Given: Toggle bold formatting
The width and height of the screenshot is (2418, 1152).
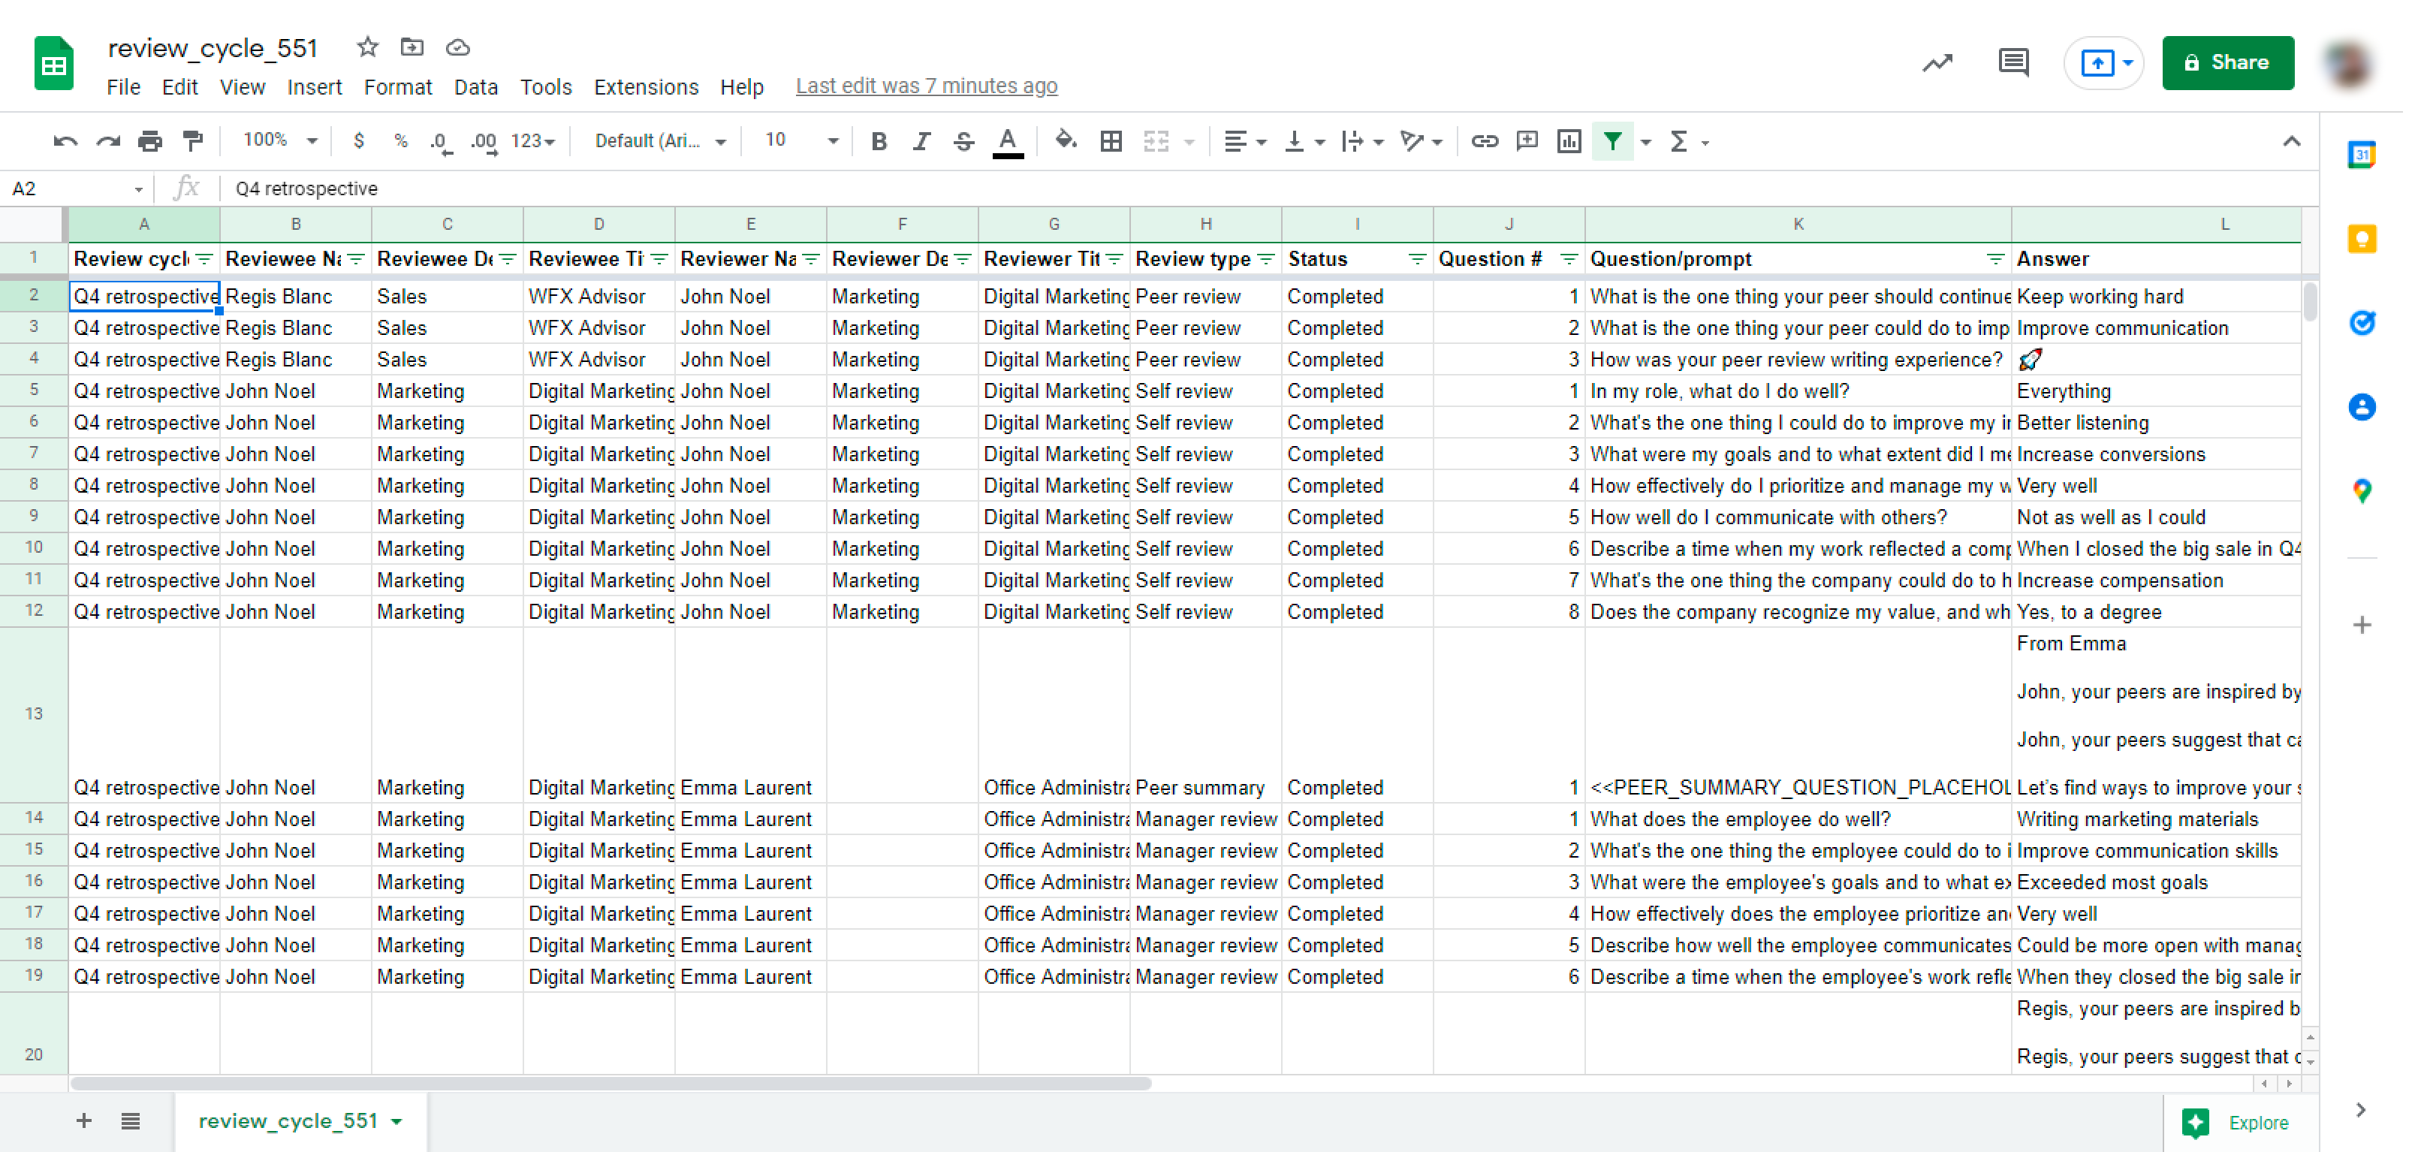Looking at the screenshot, I should tap(879, 141).
